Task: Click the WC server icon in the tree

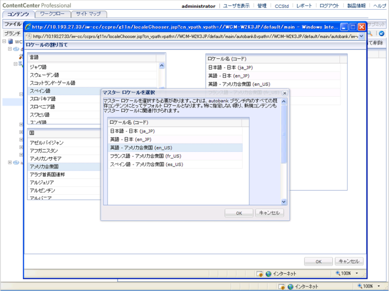Action: pyautogui.click(x=11, y=42)
